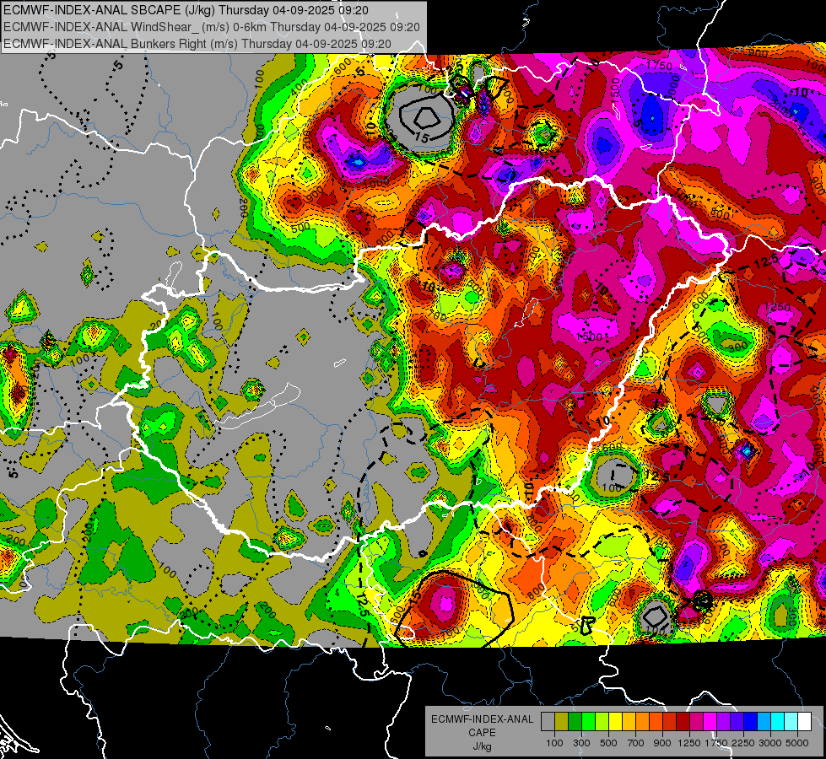Pick the red-orange legend swatch
This screenshot has height=759, width=826.
pos(656,722)
